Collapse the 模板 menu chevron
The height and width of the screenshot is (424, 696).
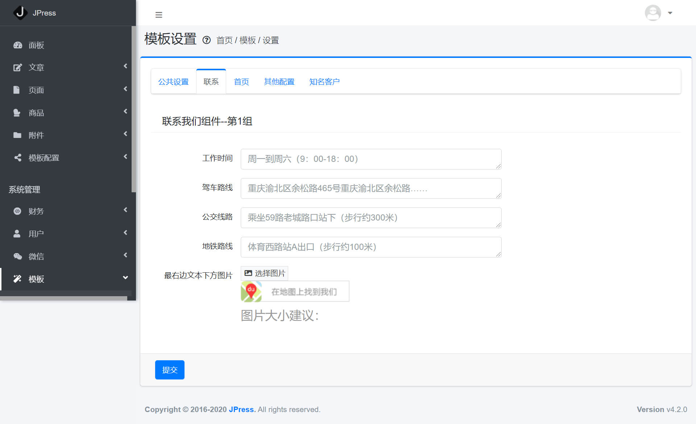[x=125, y=278]
